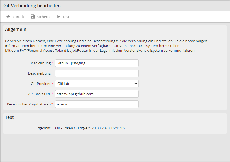Run the connection check via Test label

click(x=66, y=17)
